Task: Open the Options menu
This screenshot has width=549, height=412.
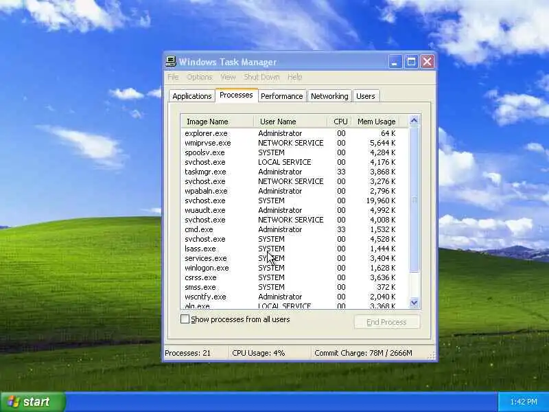Action: (x=199, y=77)
